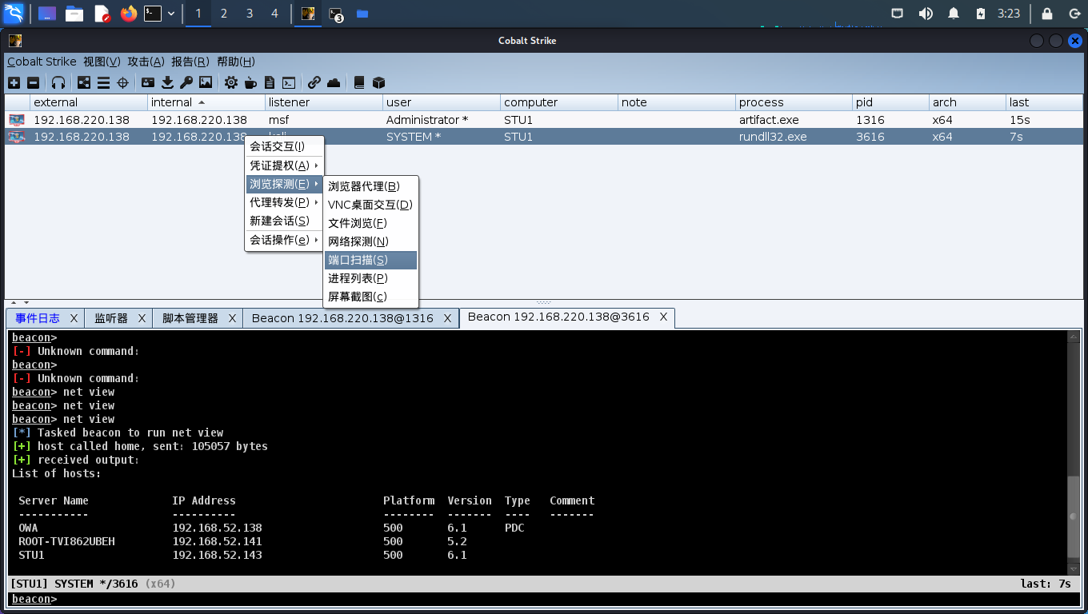The height and width of the screenshot is (614, 1088).
Task: Expand 浏览探测(E) submenu entry
Action: point(284,184)
